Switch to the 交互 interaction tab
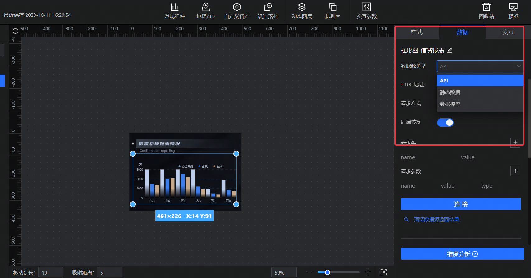531x278 pixels. [x=508, y=32]
